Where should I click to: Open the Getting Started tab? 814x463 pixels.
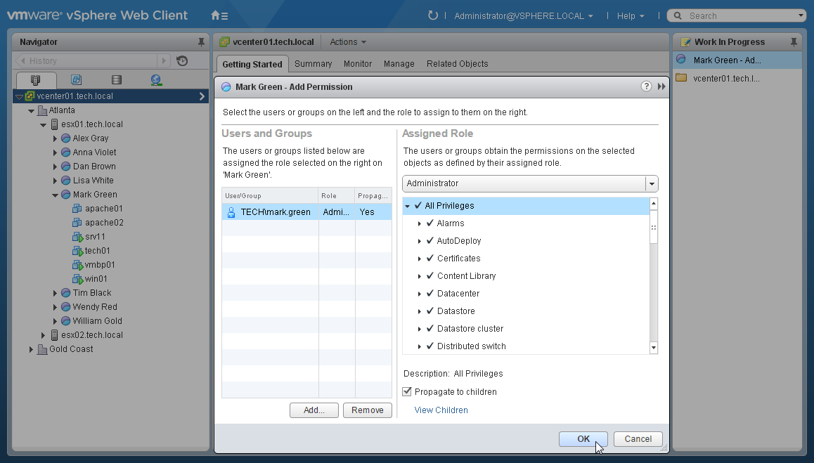[x=252, y=64]
